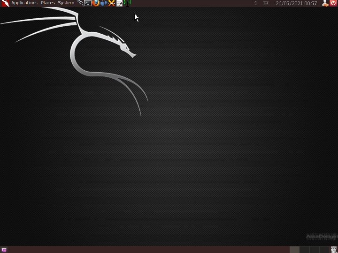Switch to the fourth workspace
This screenshot has width=338, height=253.
coord(324,250)
